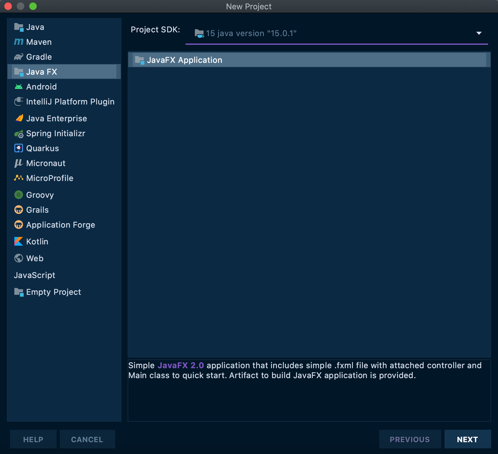This screenshot has height=454, width=498.
Task: Click the Spring Initializr leaf icon
Action: pyautogui.click(x=19, y=133)
